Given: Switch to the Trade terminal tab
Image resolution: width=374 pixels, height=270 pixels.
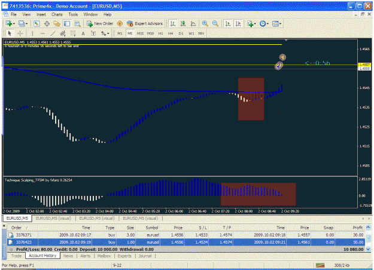Looking at the screenshot, I should coord(16,256).
